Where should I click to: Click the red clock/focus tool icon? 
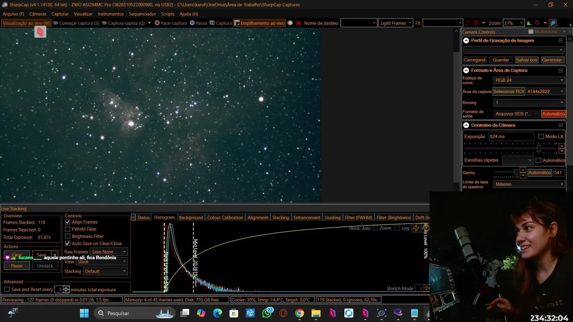[537, 23]
